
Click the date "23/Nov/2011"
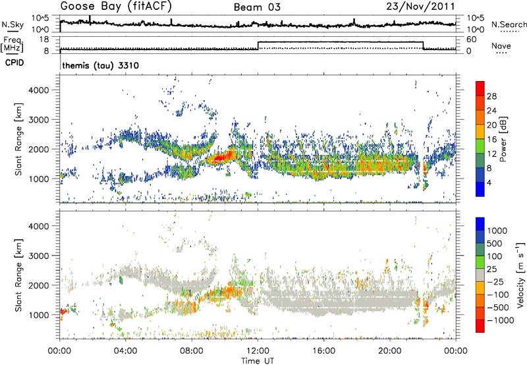tap(420, 7)
